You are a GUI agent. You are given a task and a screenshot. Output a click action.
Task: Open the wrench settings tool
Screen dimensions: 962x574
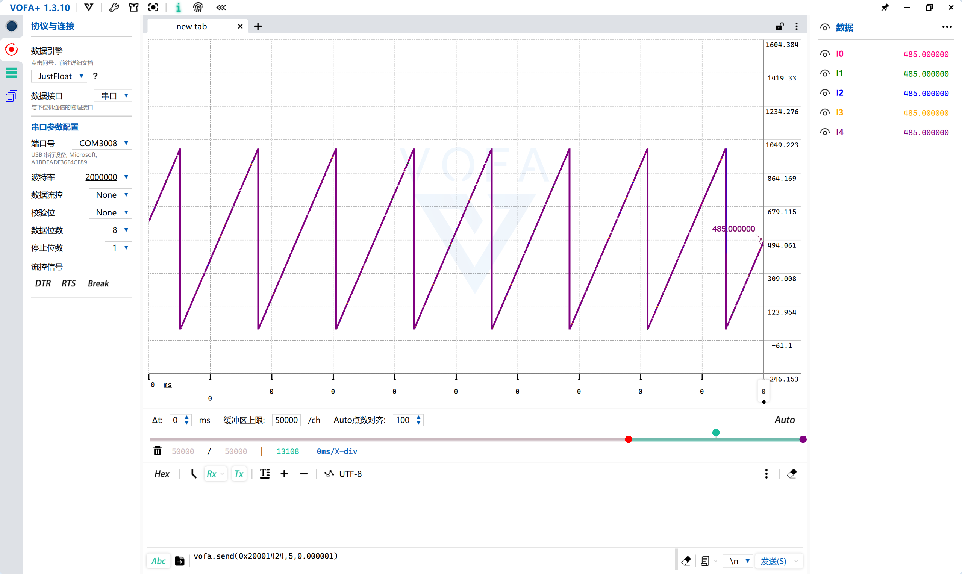[x=114, y=8]
